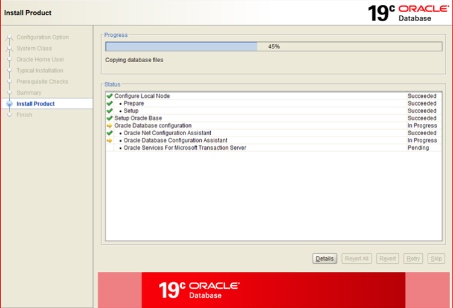Image resolution: width=453 pixels, height=308 pixels.
Task: Go to Summary step in sidebar
Action: (29, 93)
